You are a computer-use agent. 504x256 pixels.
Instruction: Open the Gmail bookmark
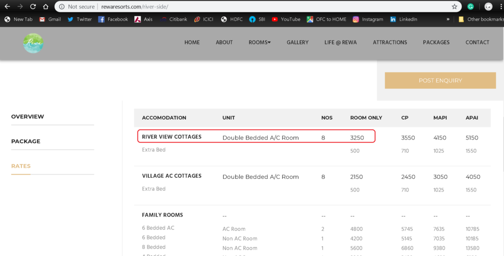pyautogui.click(x=50, y=19)
